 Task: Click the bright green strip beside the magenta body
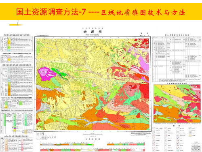pyautogui.click(x=59, y=73)
